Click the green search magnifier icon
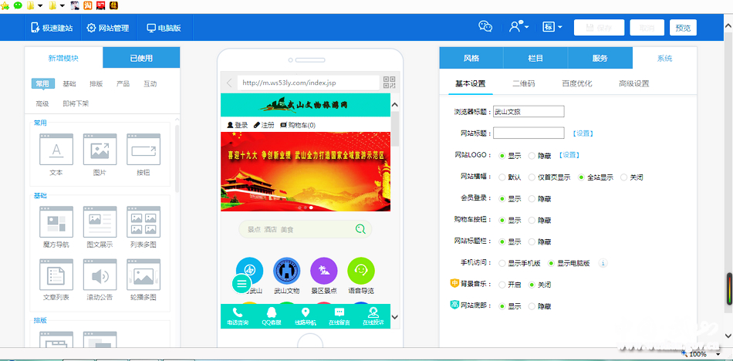The width and height of the screenshot is (733, 361). click(360, 229)
